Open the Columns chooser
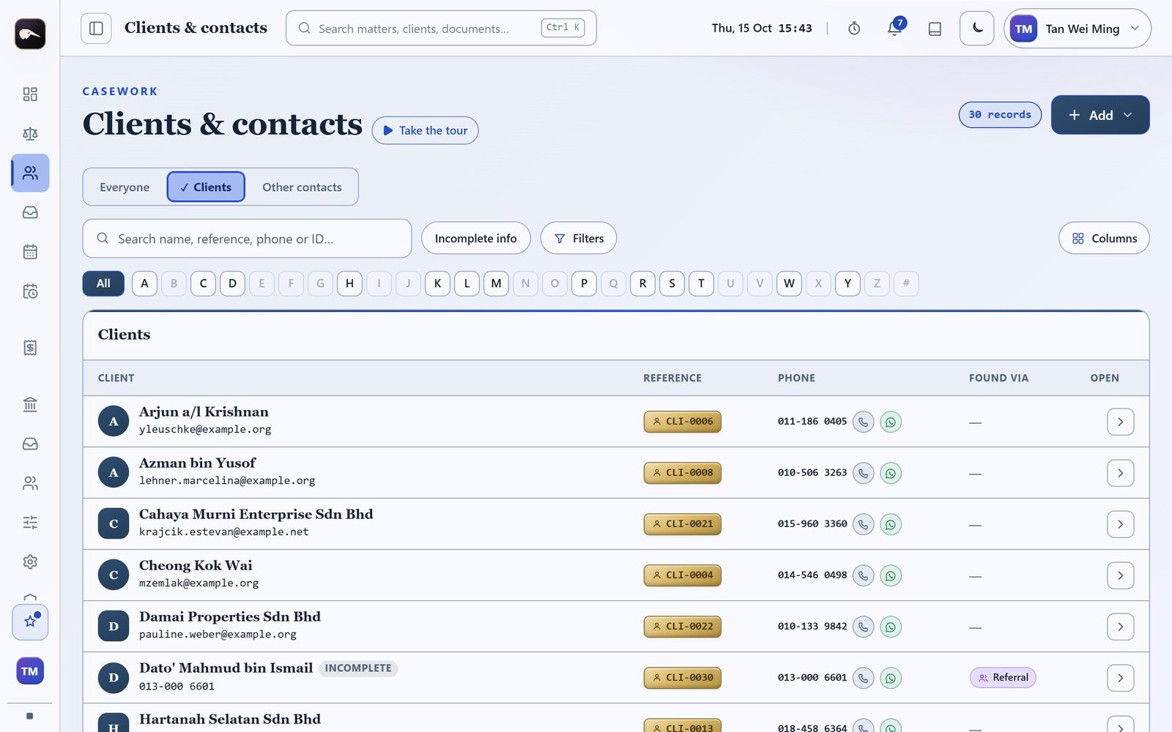 click(1104, 238)
